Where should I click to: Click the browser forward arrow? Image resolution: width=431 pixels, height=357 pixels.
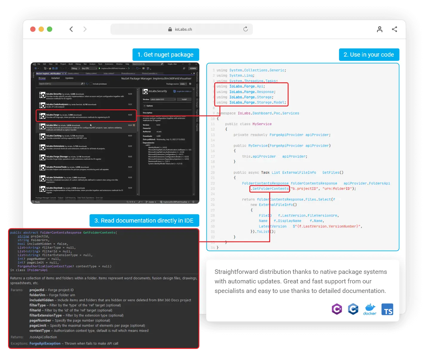85,29
